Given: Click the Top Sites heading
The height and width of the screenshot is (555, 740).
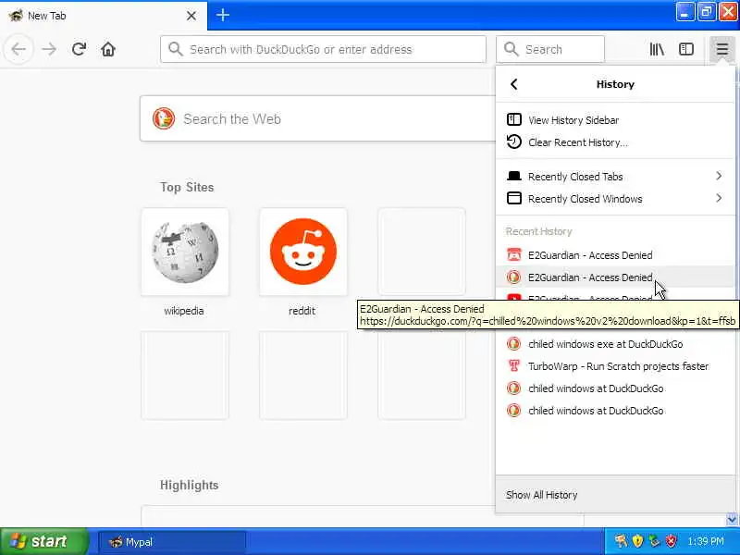Looking at the screenshot, I should pyautogui.click(x=187, y=188).
